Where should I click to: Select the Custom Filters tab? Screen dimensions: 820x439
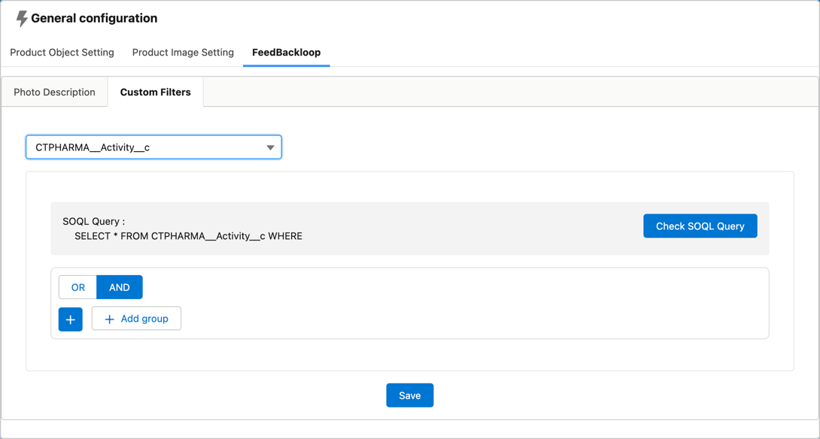click(x=156, y=91)
